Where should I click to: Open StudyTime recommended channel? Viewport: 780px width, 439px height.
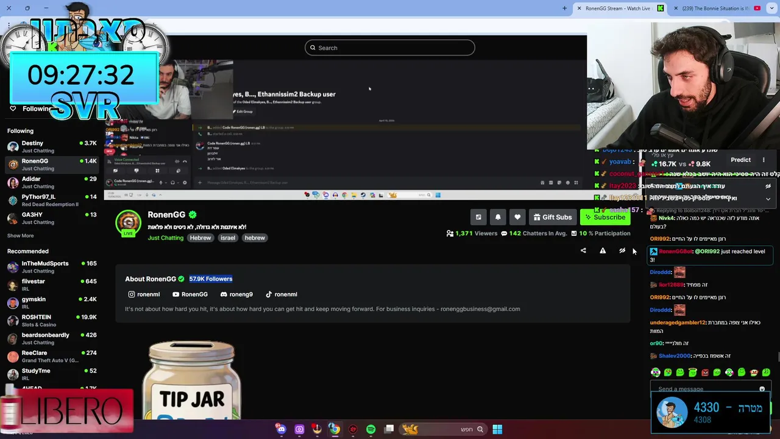(x=52, y=374)
